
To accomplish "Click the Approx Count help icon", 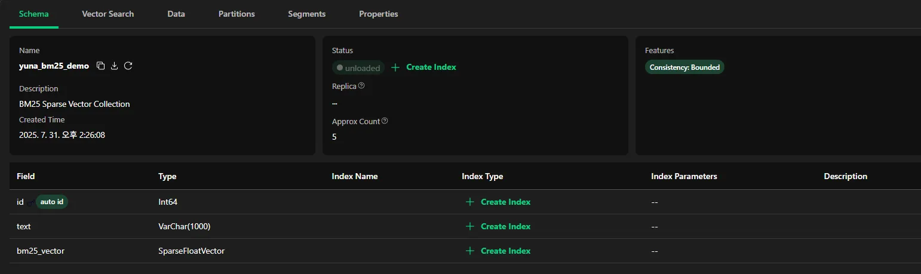I will coord(385,121).
